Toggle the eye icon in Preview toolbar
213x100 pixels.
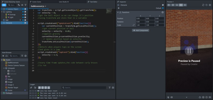click(185, 5)
